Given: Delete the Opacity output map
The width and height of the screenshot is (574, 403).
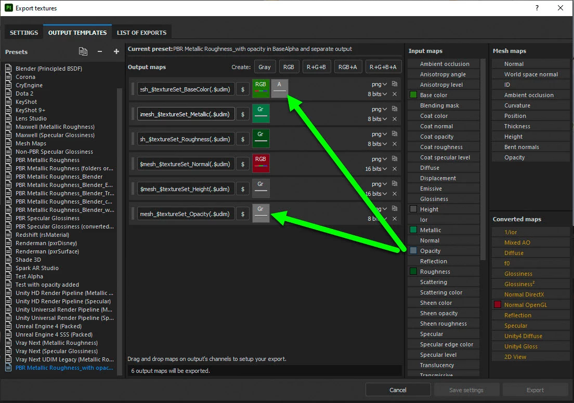Looking at the screenshot, I should coord(394,219).
